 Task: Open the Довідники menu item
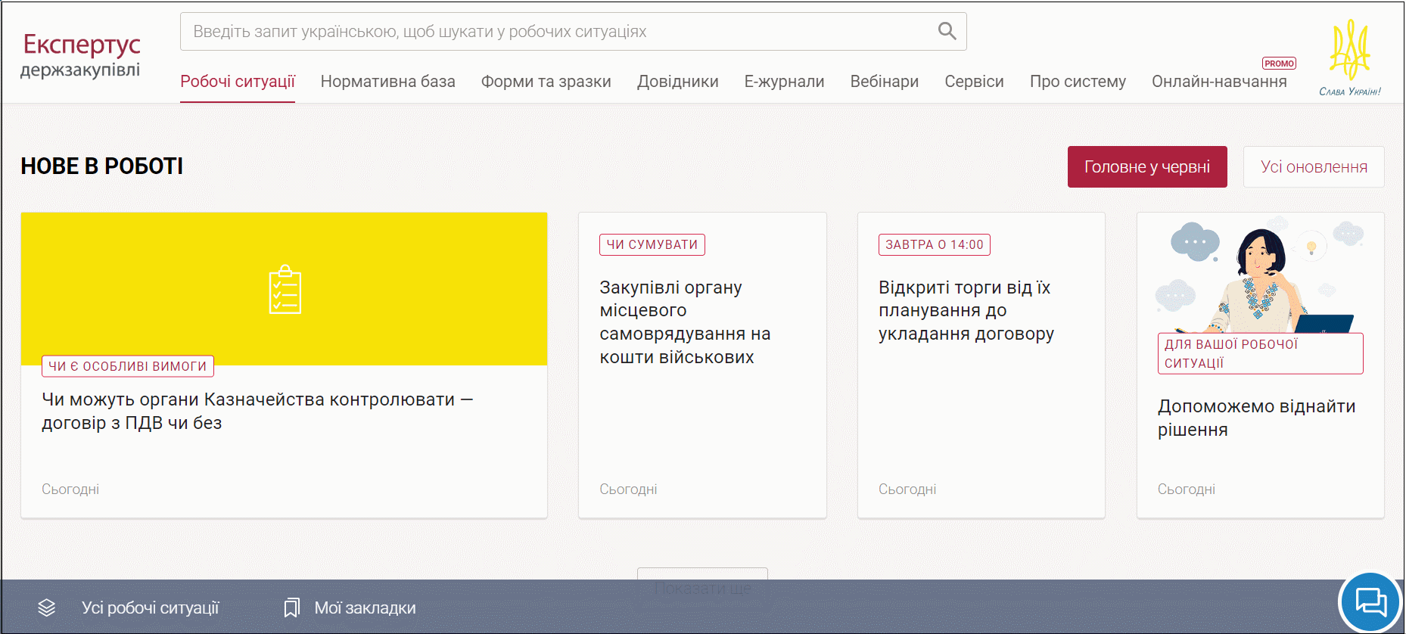tap(677, 82)
